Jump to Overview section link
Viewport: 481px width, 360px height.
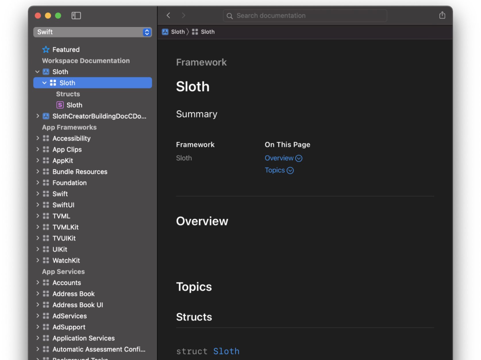click(x=279, y=158)
